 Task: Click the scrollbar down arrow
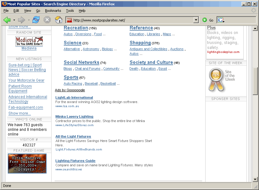coord(255,179)
